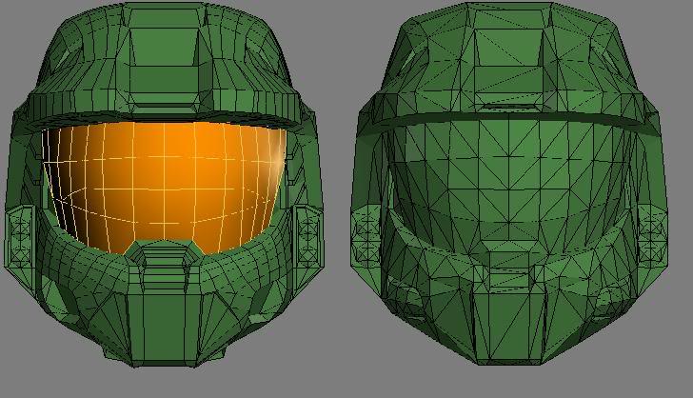Select the orange visor on the left helmet
The width and height of the screenshot is (693, 398).
click(x=164, y=188)
